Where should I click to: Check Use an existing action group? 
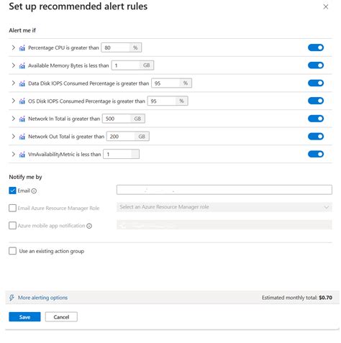pyautogui.click(x=12, y=251)
